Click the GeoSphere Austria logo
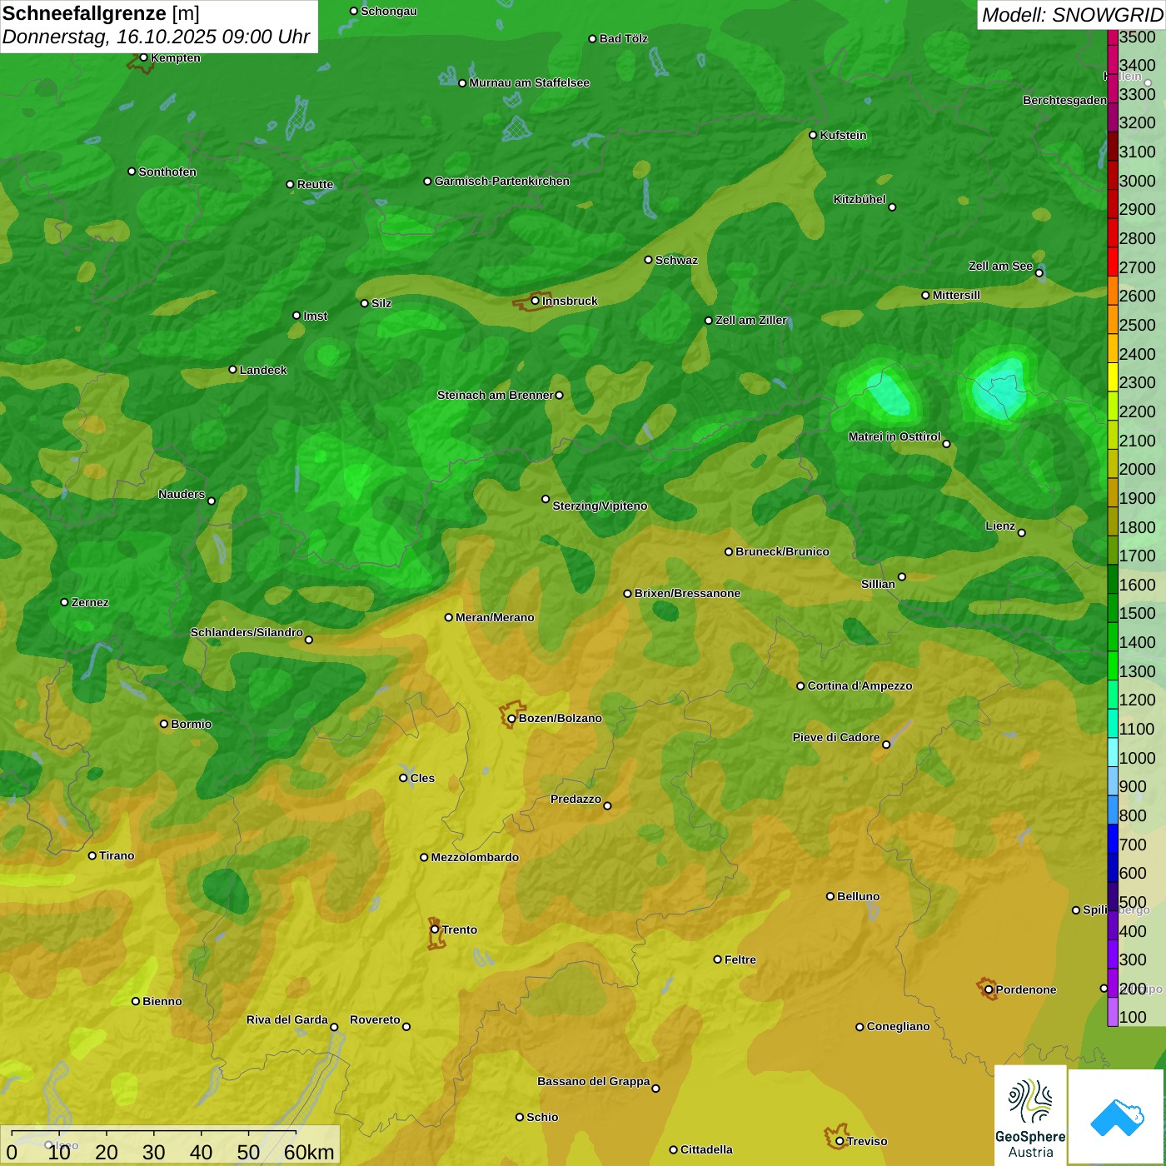 point(1030,1115)
